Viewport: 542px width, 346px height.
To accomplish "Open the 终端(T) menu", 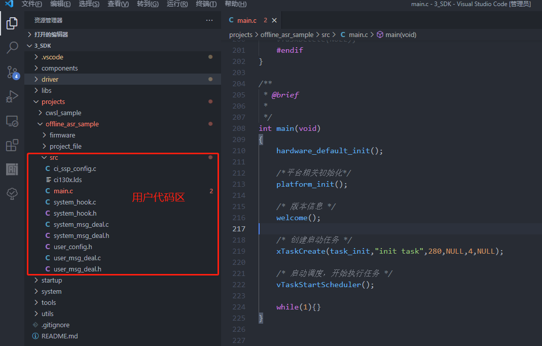I will point(206,4).
